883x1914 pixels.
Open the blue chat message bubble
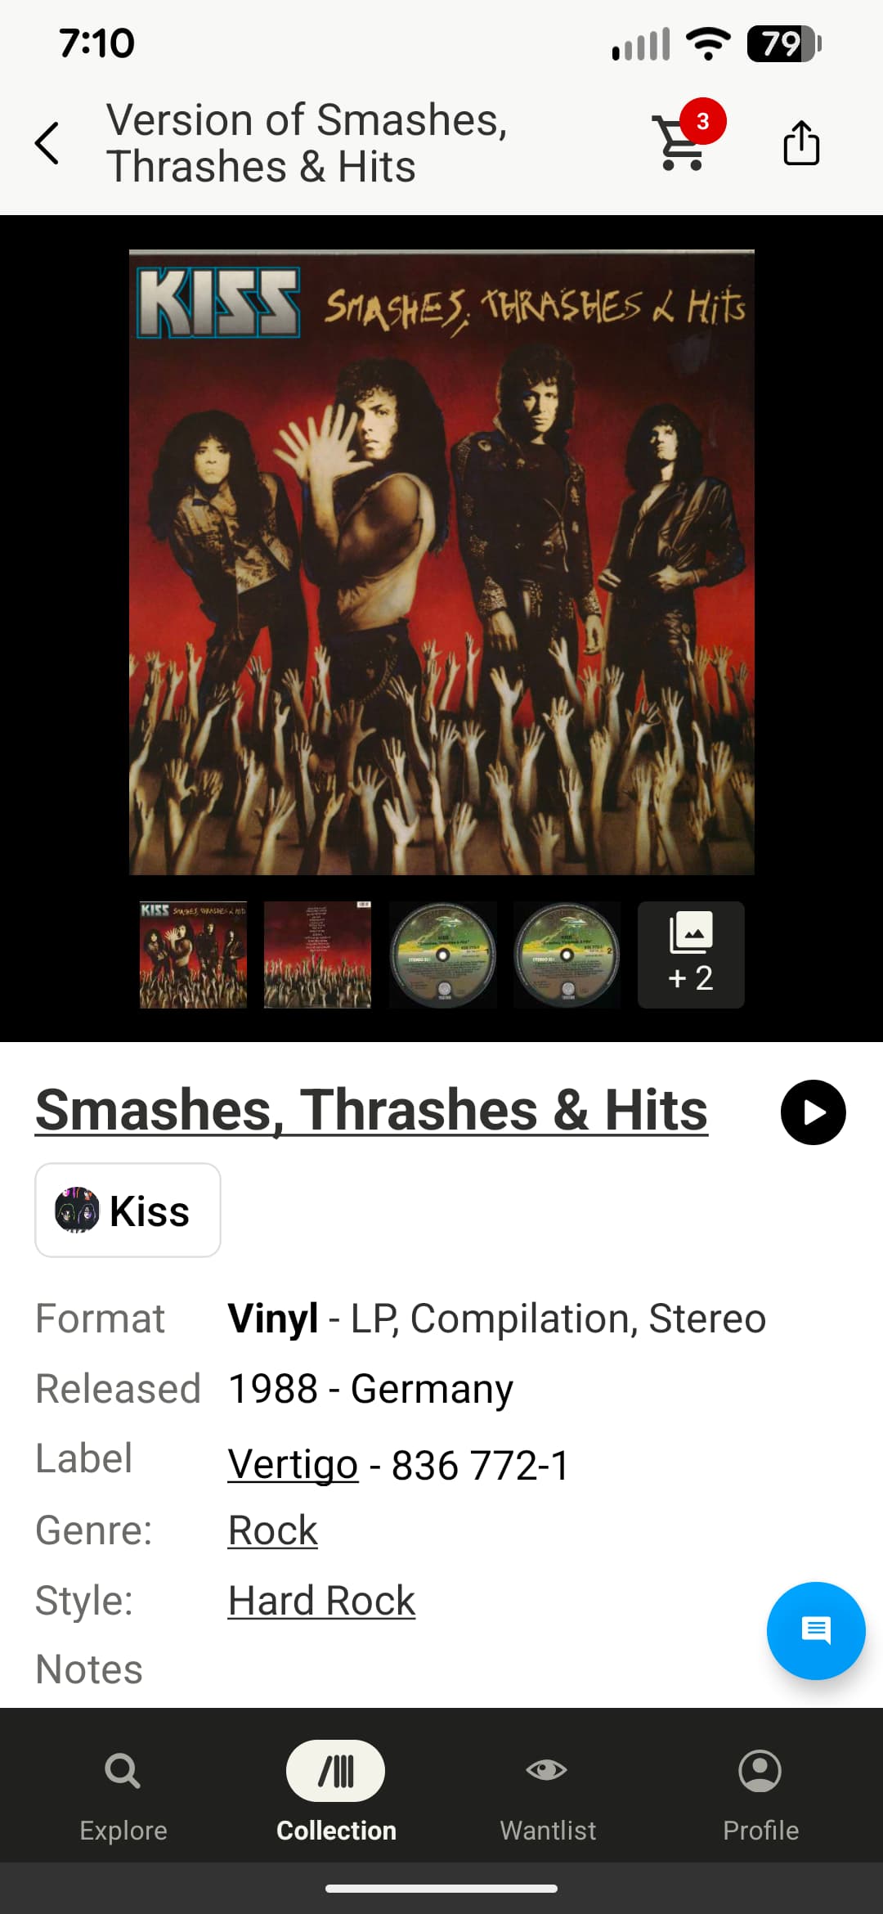click(815, 1631)
